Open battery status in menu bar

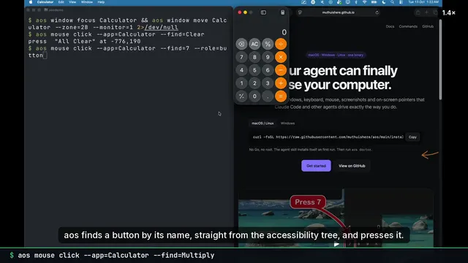click(374, 2)
